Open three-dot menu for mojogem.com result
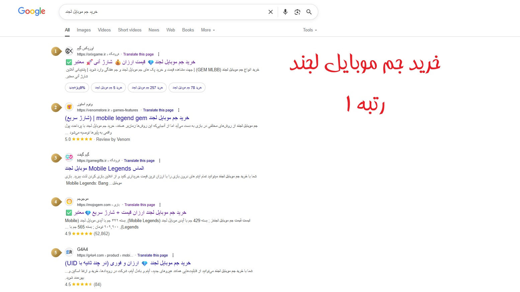 [160, 205]
